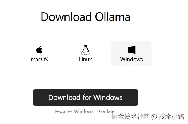Screen dimensions: 188x124
Task: Click the 掘金技术社区 watermark text
Action: tap(130, 116)
